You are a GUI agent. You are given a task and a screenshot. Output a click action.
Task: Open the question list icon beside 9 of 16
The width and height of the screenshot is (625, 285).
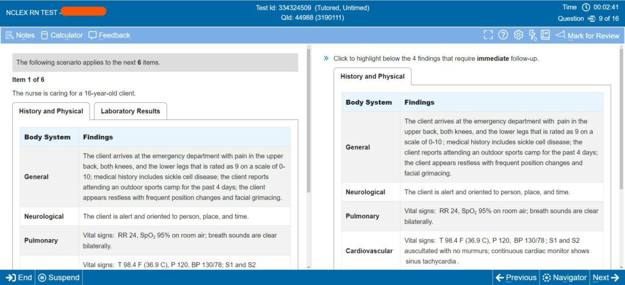(x=592, y=19)
